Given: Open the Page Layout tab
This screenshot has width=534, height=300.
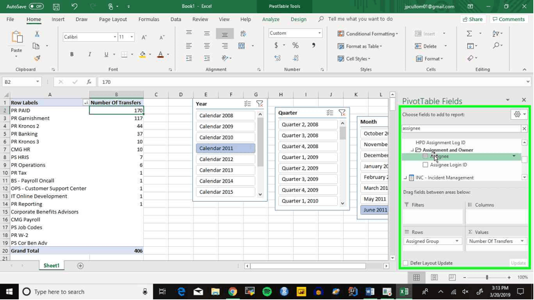Looking at the screenshot, I should click(x=113, y=20).
